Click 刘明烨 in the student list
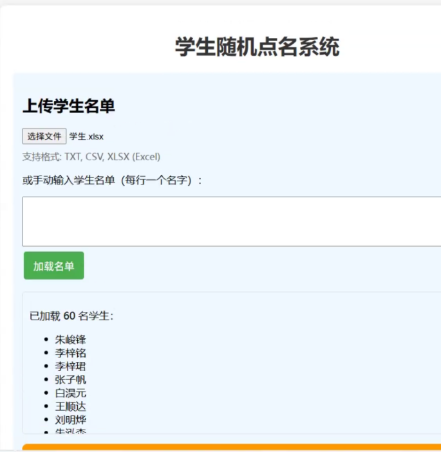The width and height of the screenshot is (441, 452). click(x=70, y=420)
